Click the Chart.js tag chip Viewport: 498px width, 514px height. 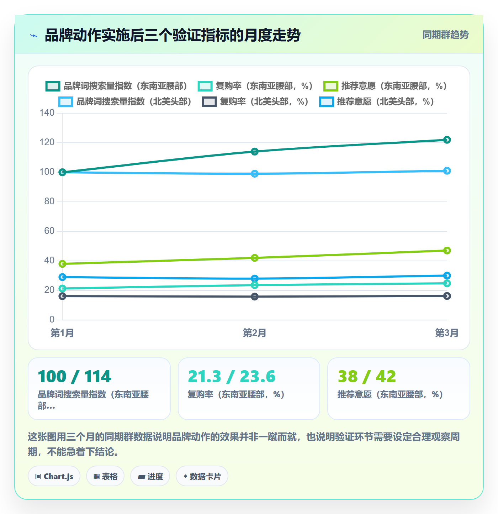point(54,476)
